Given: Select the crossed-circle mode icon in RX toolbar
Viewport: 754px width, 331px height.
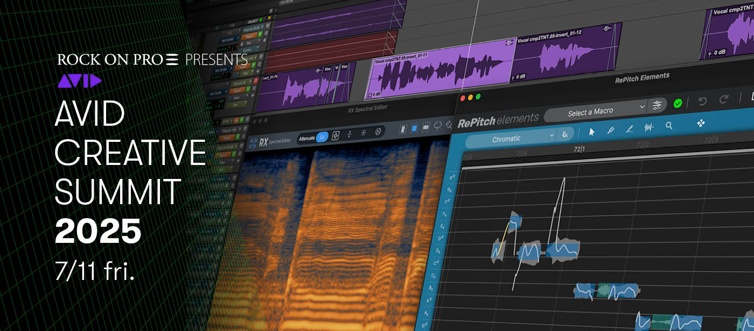Looking at the screenshot, I should 378,131.
